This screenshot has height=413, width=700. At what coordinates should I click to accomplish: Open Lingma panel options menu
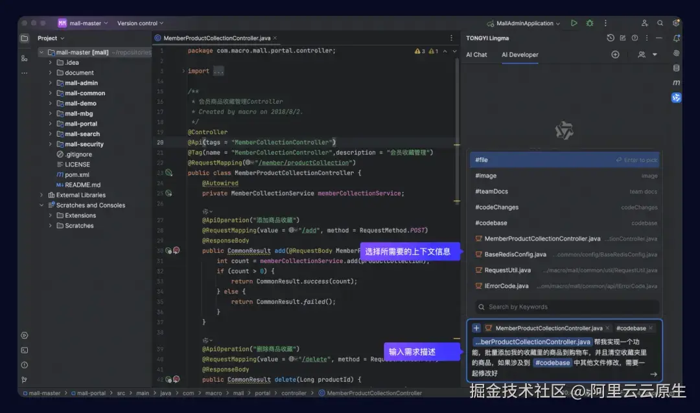click(x=646, y=38)
